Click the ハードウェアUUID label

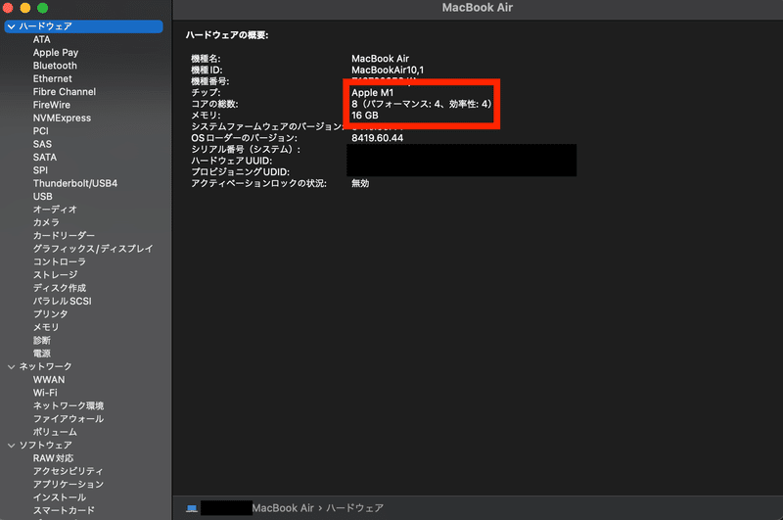coord(232,161)
